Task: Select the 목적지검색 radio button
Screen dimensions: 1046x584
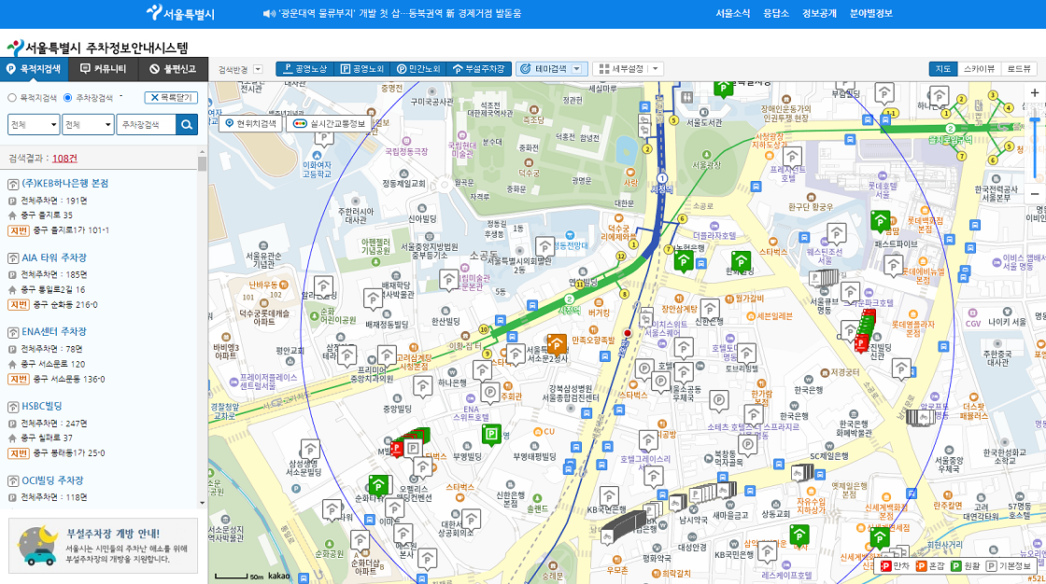Action: (x=12, y=98)
